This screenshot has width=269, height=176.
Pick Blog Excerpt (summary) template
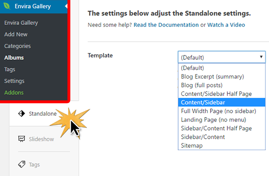pos(222,77)
